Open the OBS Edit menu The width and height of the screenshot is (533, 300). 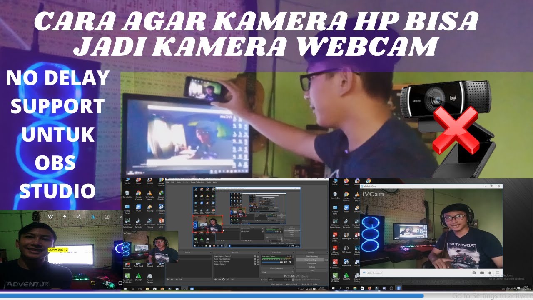[x=173, y=182]
